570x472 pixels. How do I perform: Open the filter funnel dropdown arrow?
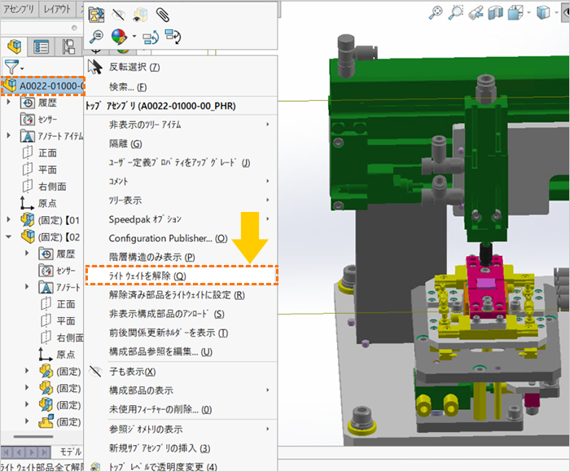(22, 68)
